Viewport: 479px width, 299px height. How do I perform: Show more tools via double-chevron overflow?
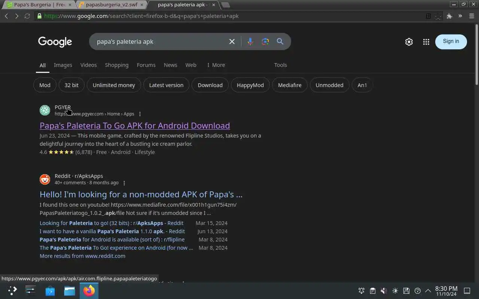coord(460,16)
